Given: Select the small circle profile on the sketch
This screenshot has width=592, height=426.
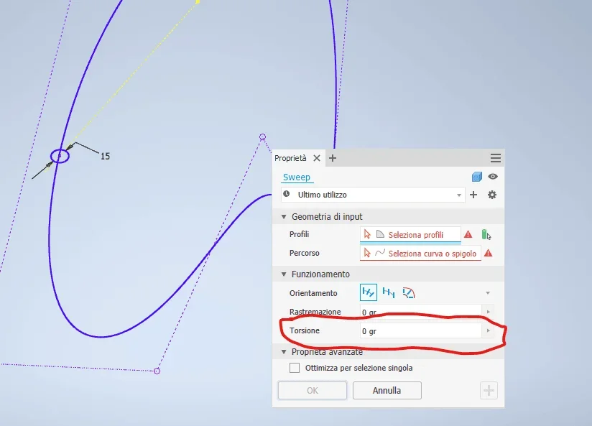Looking at the screenshot, I should pos(60,156).
